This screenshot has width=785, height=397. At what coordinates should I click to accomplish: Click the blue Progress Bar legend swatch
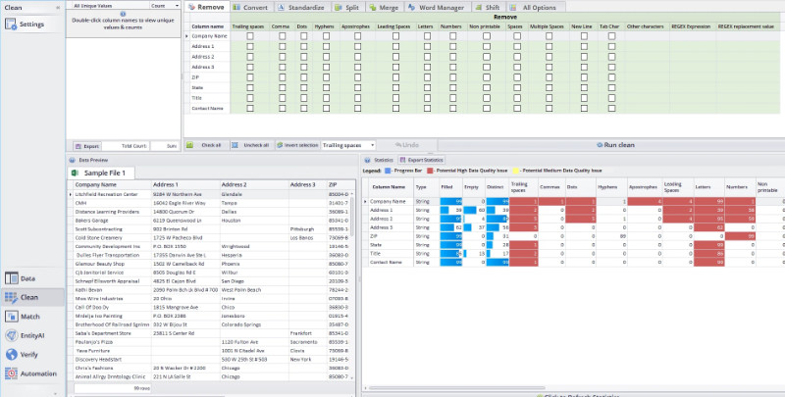pyautogui.click(x=388, y=171)
